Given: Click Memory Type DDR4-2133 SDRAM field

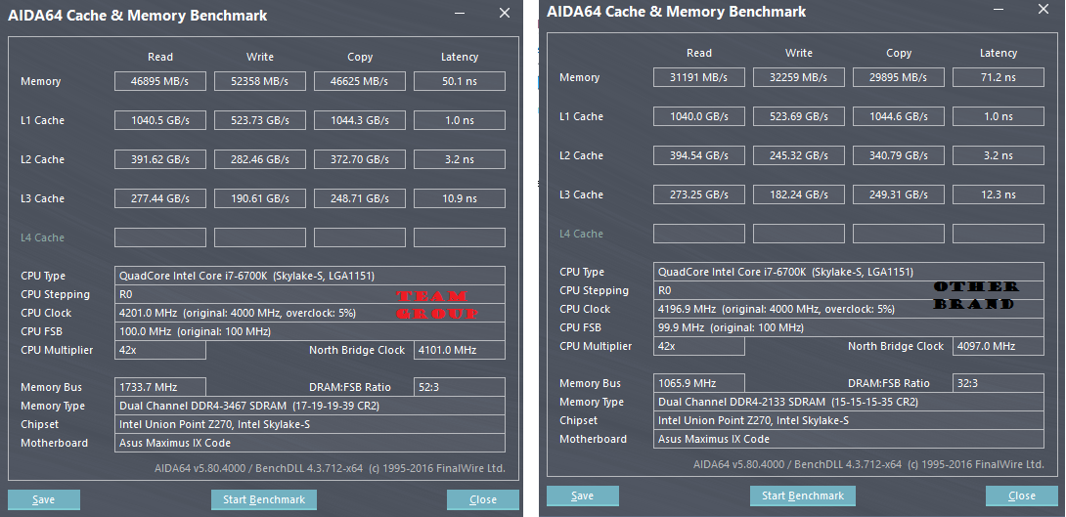Looking at the screenshot, I should pyautogui.click(x=849, y=402).
